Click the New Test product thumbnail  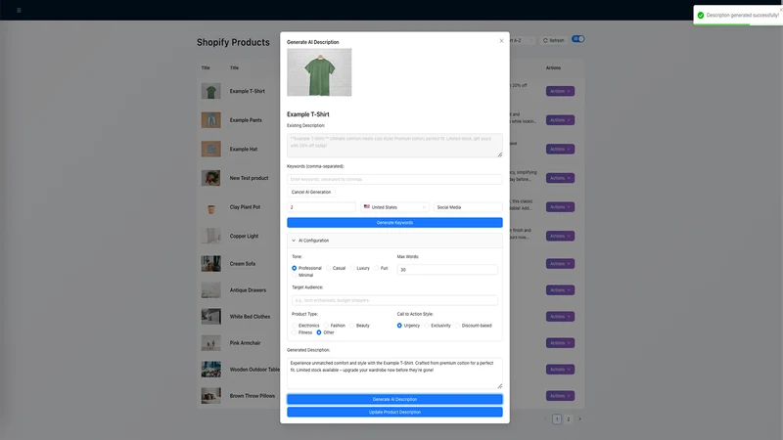tap(210, 178)
